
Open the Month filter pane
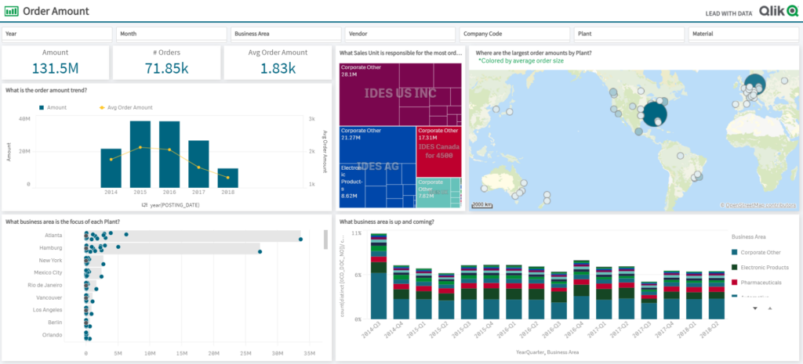[x=172, y=34]
